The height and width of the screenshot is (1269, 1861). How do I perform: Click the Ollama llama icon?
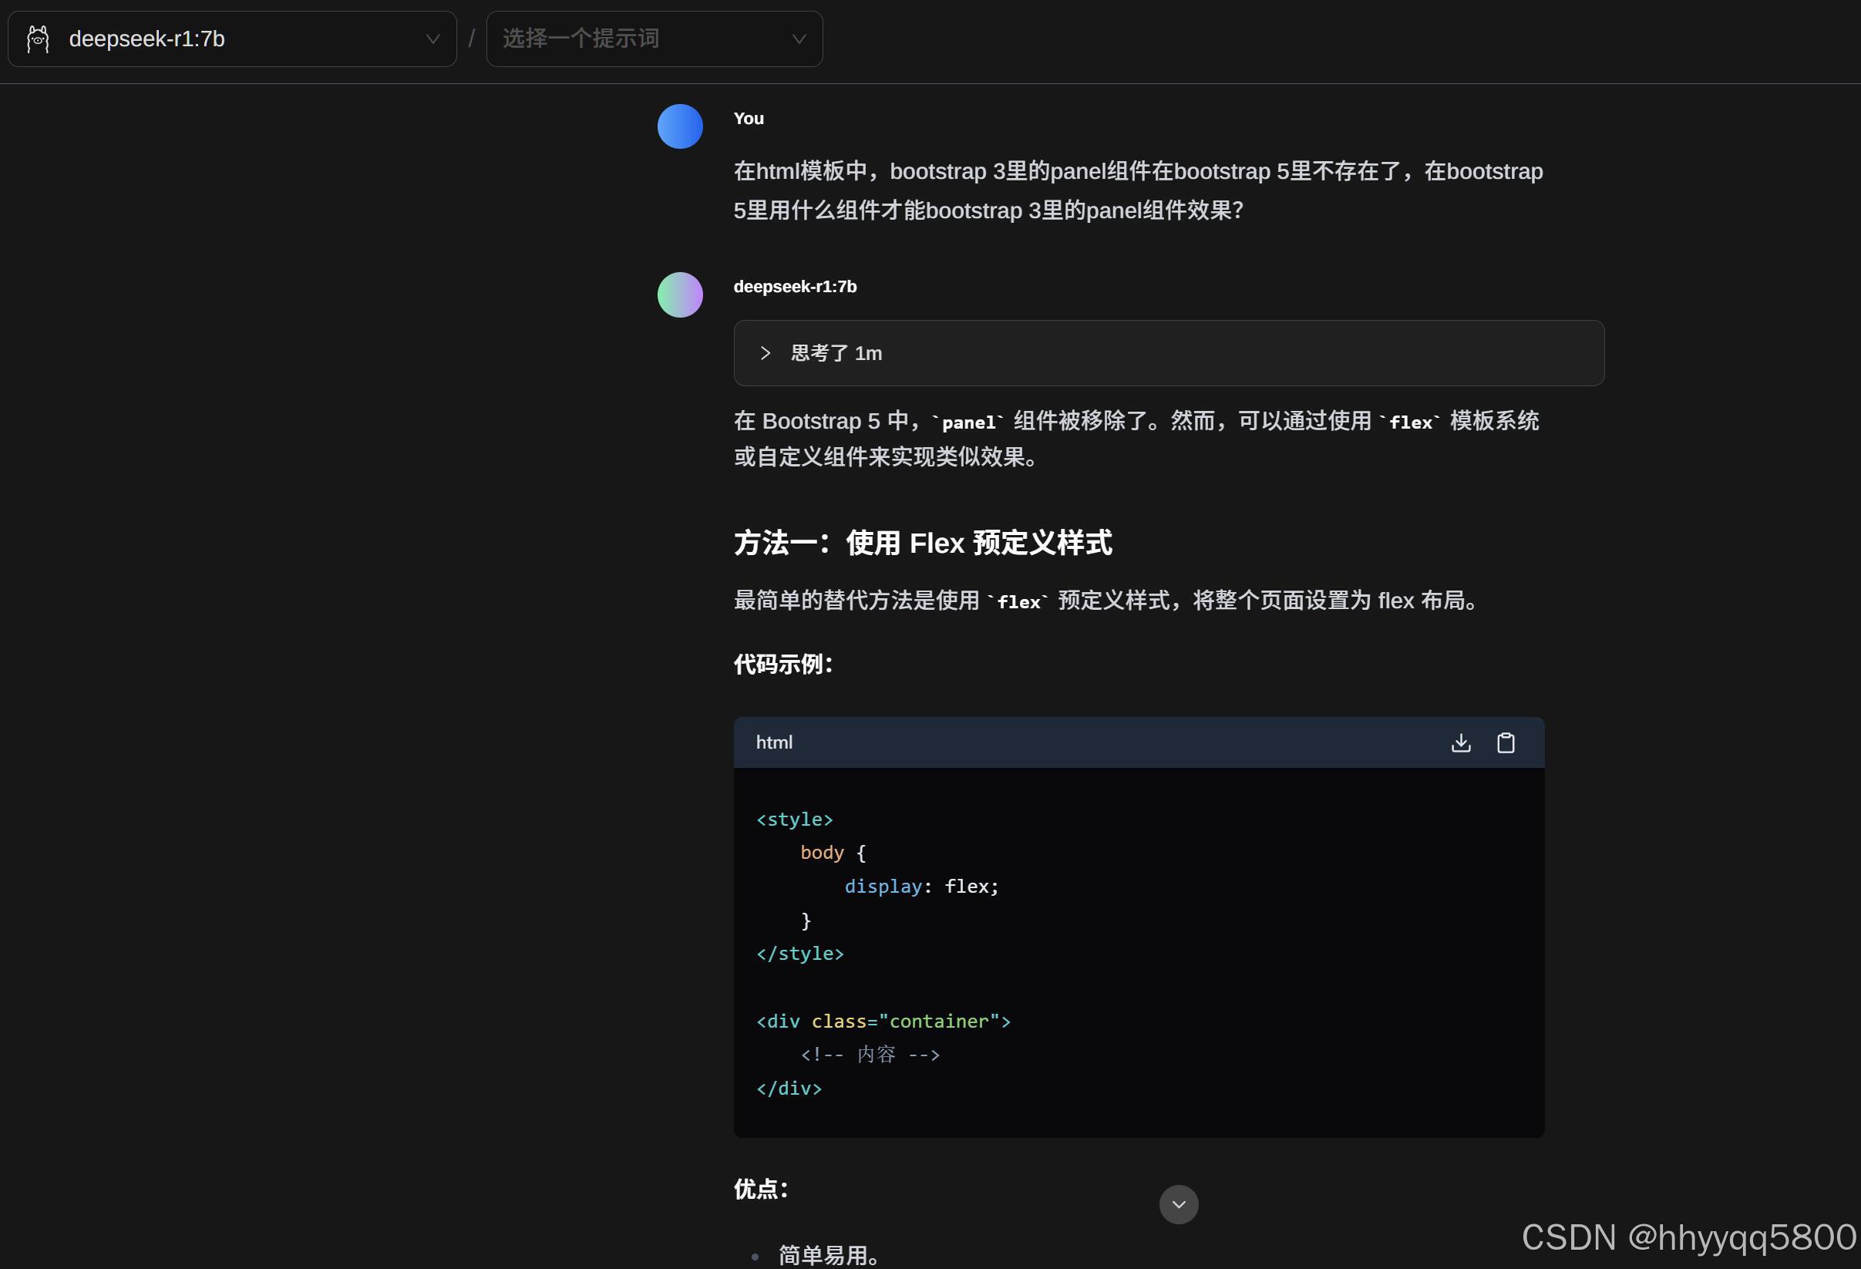38,39
